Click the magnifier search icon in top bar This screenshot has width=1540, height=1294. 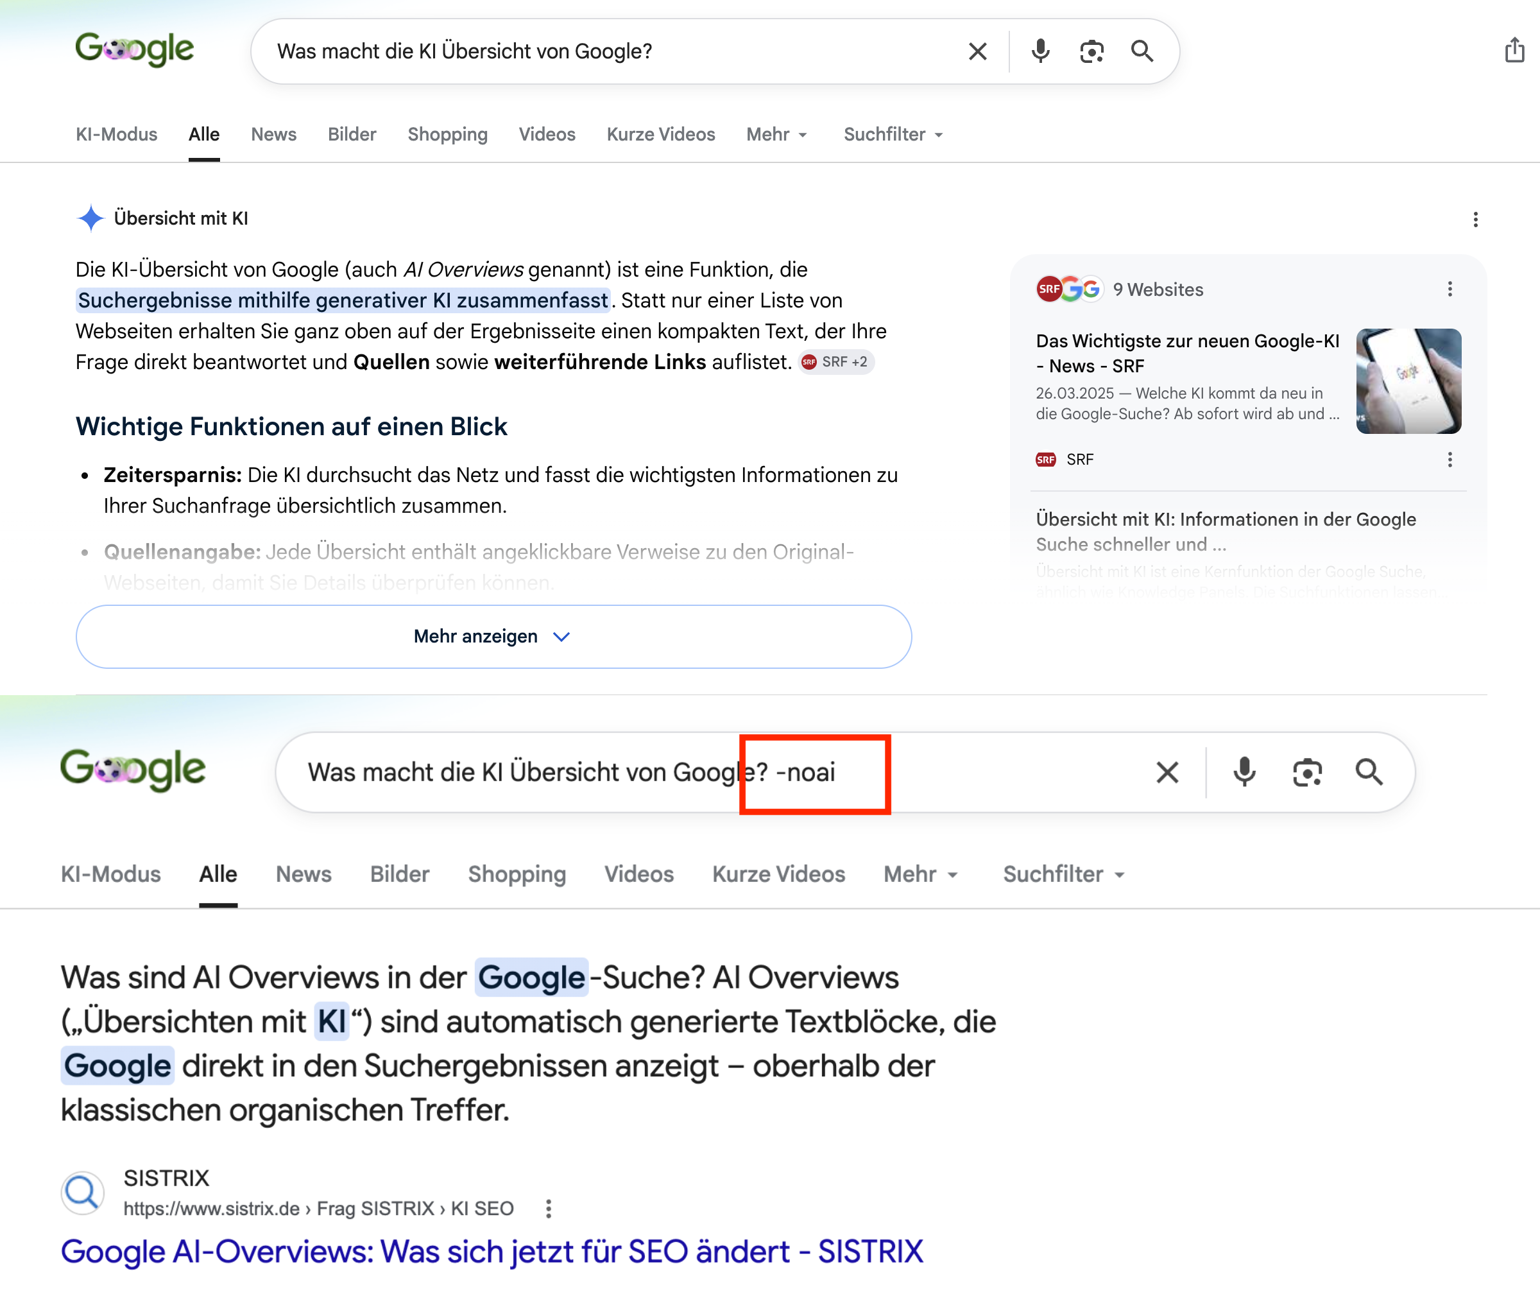click(x=1142, y=51)
